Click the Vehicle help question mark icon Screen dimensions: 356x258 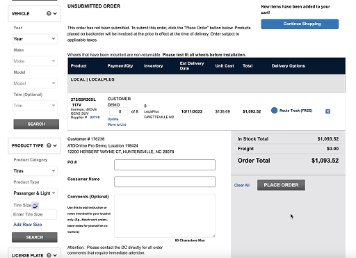(x=49, y=13)
